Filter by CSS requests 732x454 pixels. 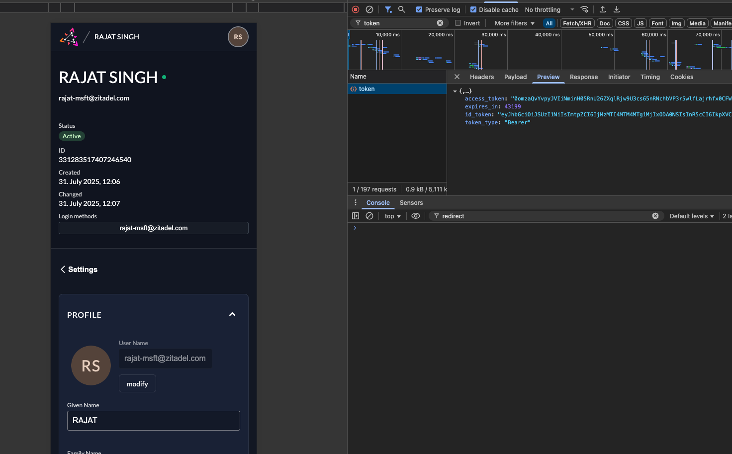pos(624,23)
